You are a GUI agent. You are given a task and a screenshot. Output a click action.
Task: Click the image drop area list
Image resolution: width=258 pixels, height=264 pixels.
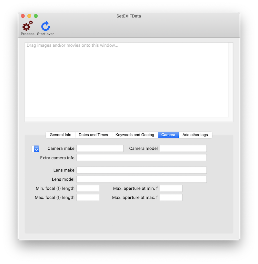click(126, 80)
